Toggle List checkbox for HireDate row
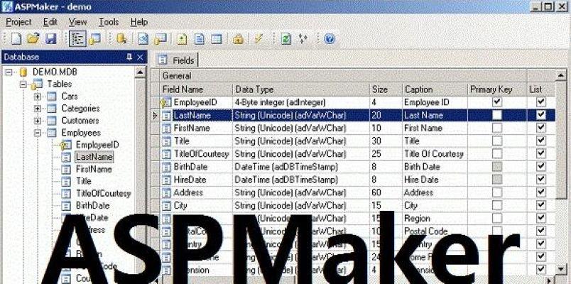Viewport: 571px width, 284px height. pos(541,180)
